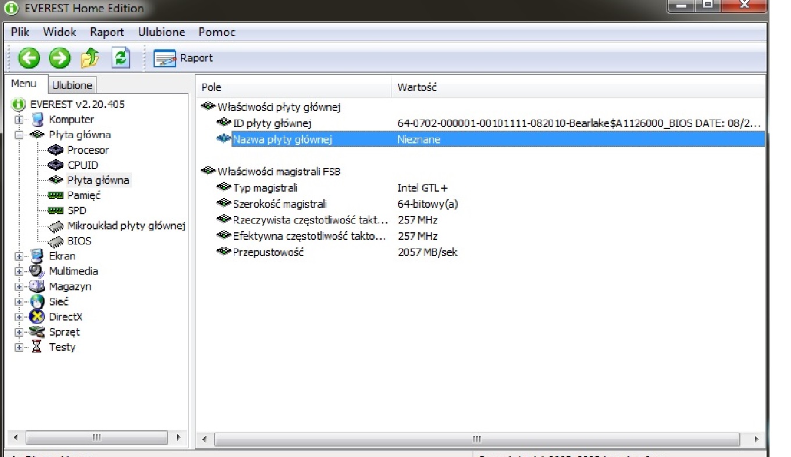Open the Widok menu

click(x=59, y=33)
